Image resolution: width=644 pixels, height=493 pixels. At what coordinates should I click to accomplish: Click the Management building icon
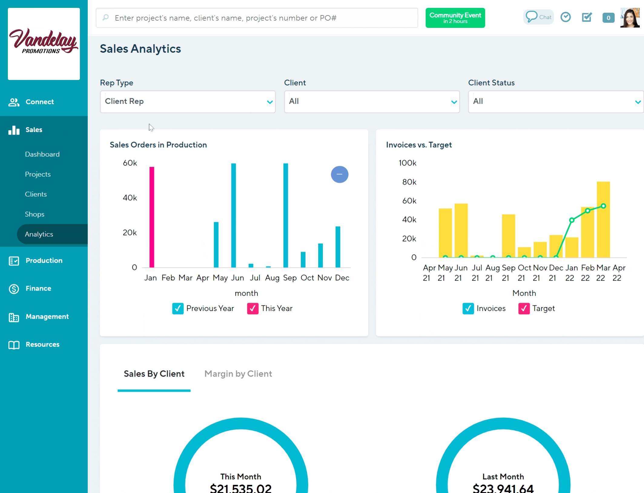[x=14, y=317]
